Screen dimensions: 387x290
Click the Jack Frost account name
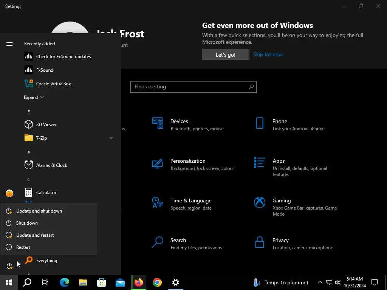point(121,34)
